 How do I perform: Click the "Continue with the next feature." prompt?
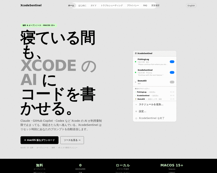(x=150, y=75)
